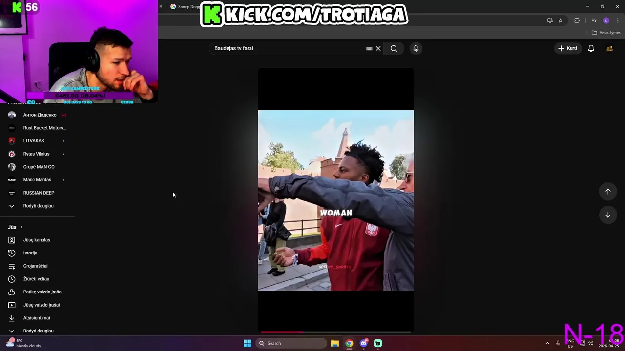625x351 pixels.
Task: Click Antoн Диденко live indicator badge
Action: [63, 115]
